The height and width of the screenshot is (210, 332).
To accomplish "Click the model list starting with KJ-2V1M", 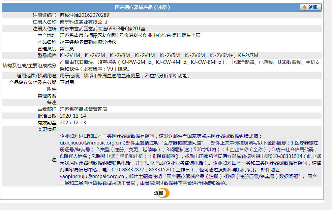I will 159,55.
